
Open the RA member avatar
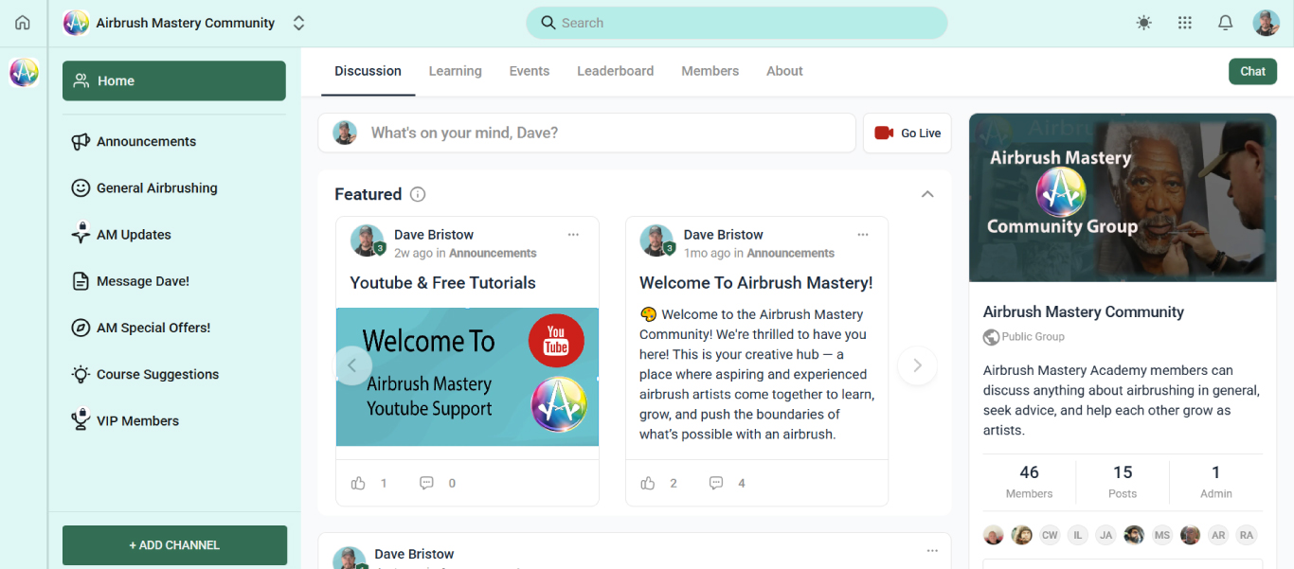tap(1247, 535)
